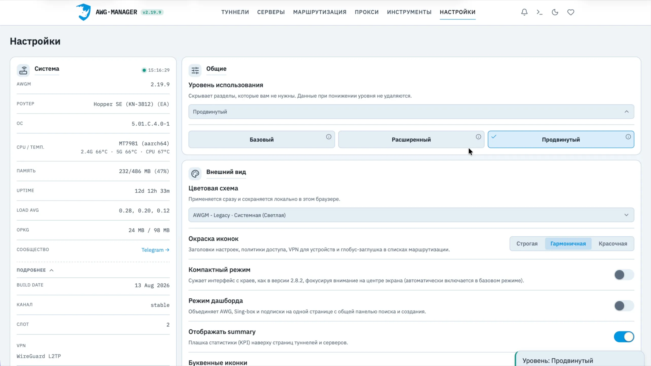651x366 pixels.
Task: Disable Отображать summary switch
Action: coord(624,337)
